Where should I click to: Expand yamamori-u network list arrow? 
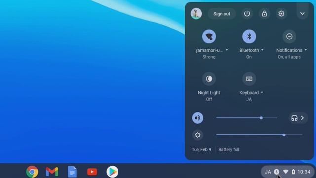pyautogui.click(x=227, y=50)
